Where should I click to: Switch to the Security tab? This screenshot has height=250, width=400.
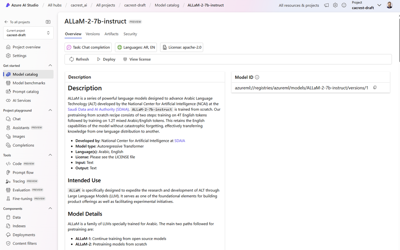130,34
